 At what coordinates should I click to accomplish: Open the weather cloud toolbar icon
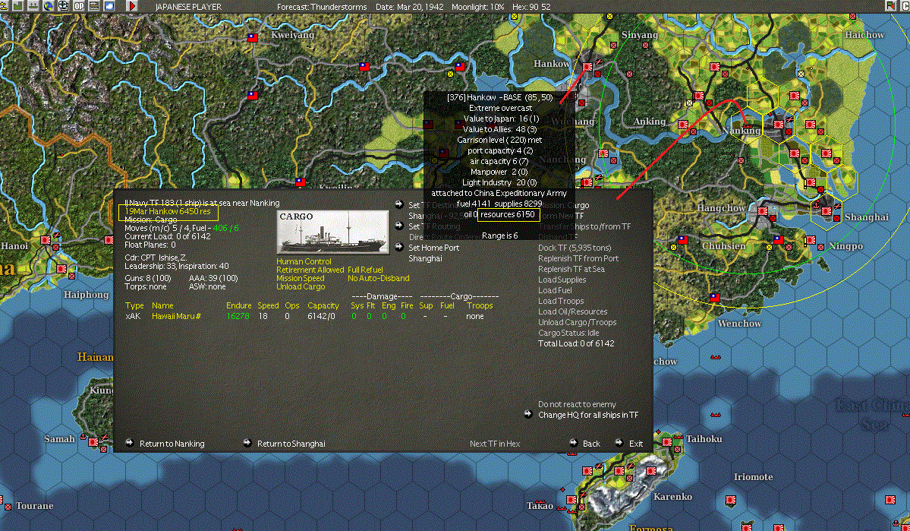pos(109,6)
